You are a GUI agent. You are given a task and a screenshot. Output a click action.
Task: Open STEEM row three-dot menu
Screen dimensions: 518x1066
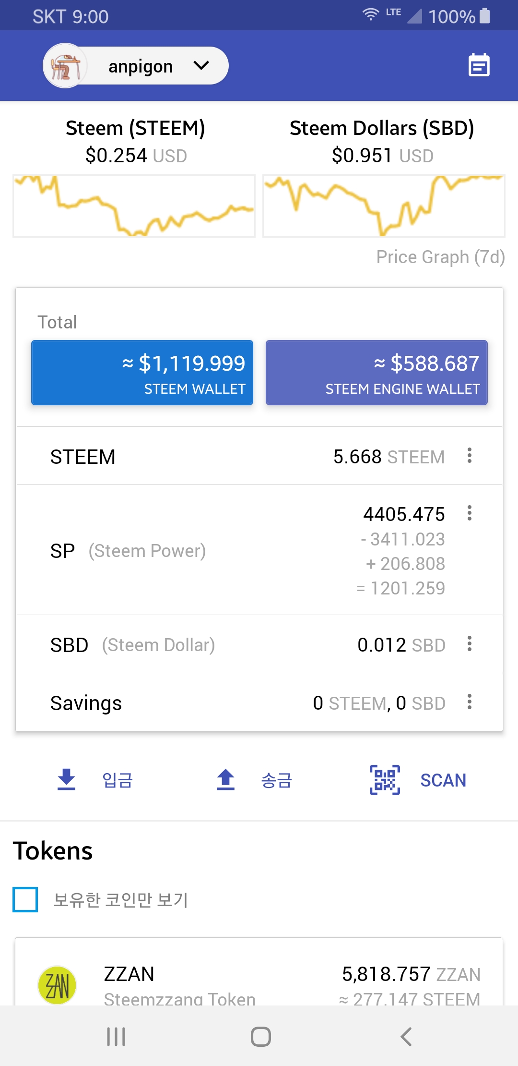(470, 456)
